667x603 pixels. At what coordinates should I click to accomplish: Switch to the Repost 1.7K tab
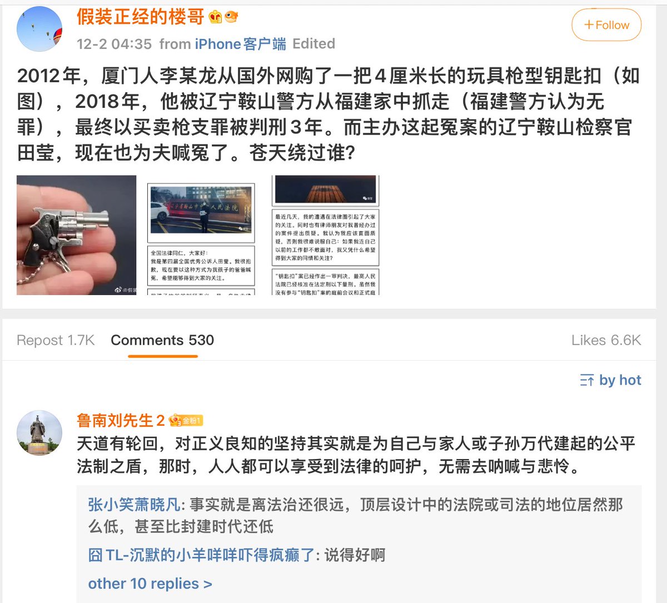tap(56, 340)
